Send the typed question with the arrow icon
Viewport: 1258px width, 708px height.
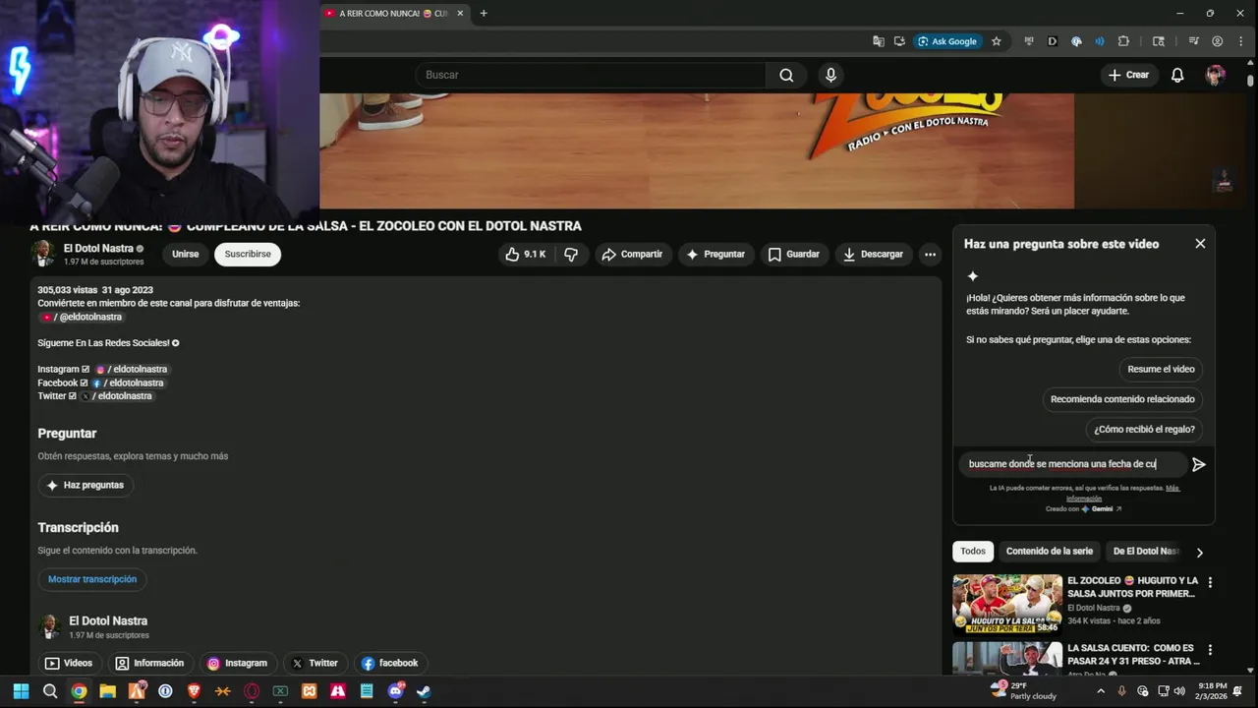click(1198, 464)
